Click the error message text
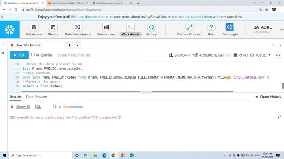Image resolution: width=284 pixels, height=159 pixels. [x=66, y=117]
